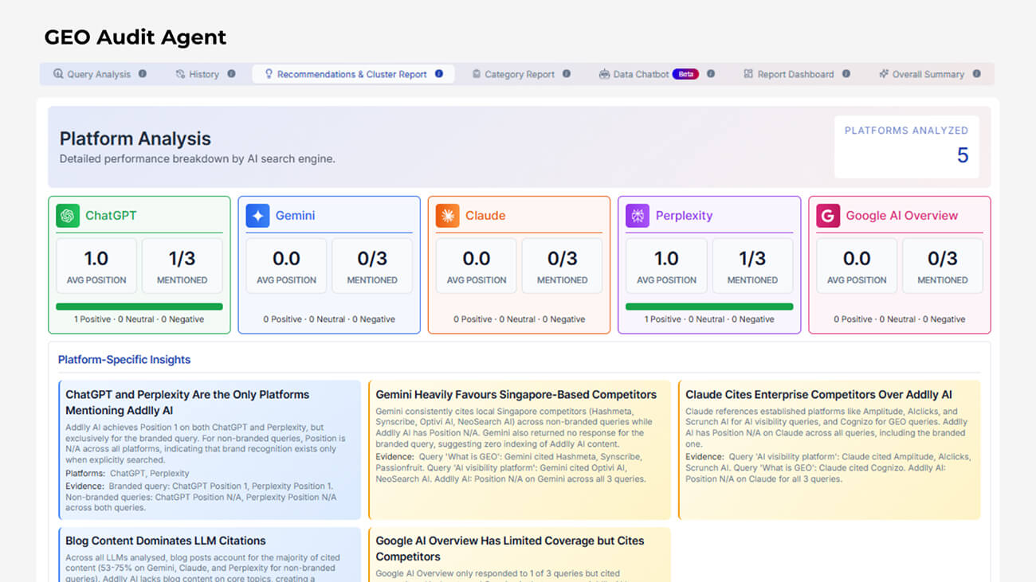
Task: Open 'Claude Cites Enterprise Competitors Over Addlly AI' insight
Action: (829, 450)
